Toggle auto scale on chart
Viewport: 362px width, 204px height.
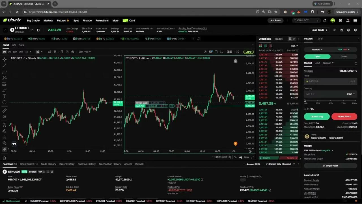point(246,157)
